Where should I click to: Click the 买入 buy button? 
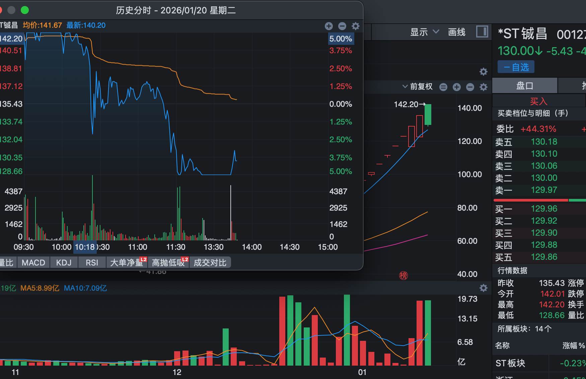[538, 101]
